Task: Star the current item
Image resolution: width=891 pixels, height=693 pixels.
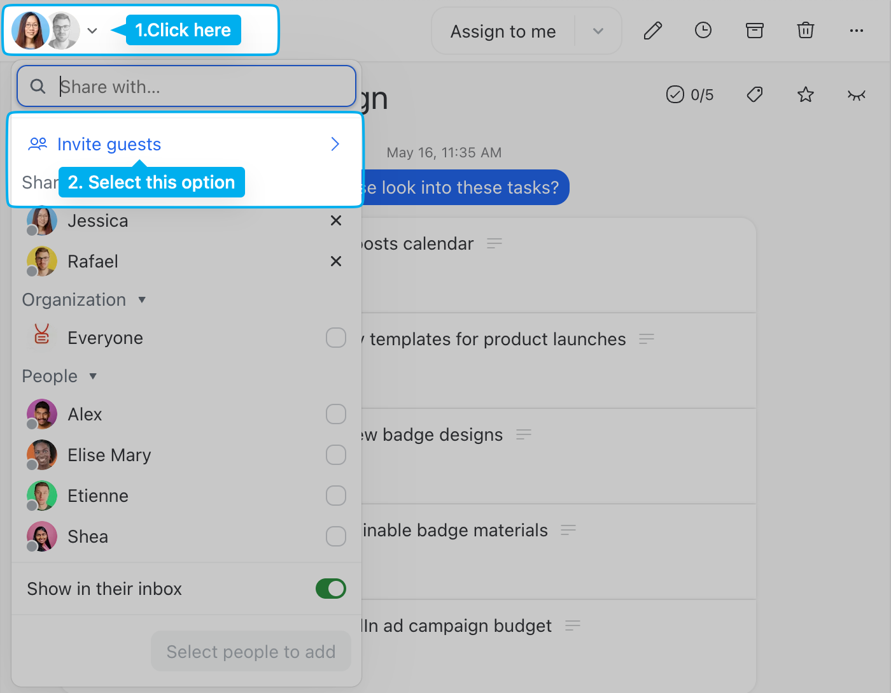Action: tap(805, 94)
